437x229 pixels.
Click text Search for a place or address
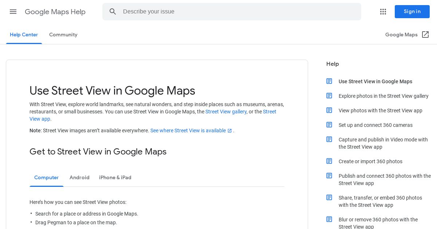tap(87, 214)
